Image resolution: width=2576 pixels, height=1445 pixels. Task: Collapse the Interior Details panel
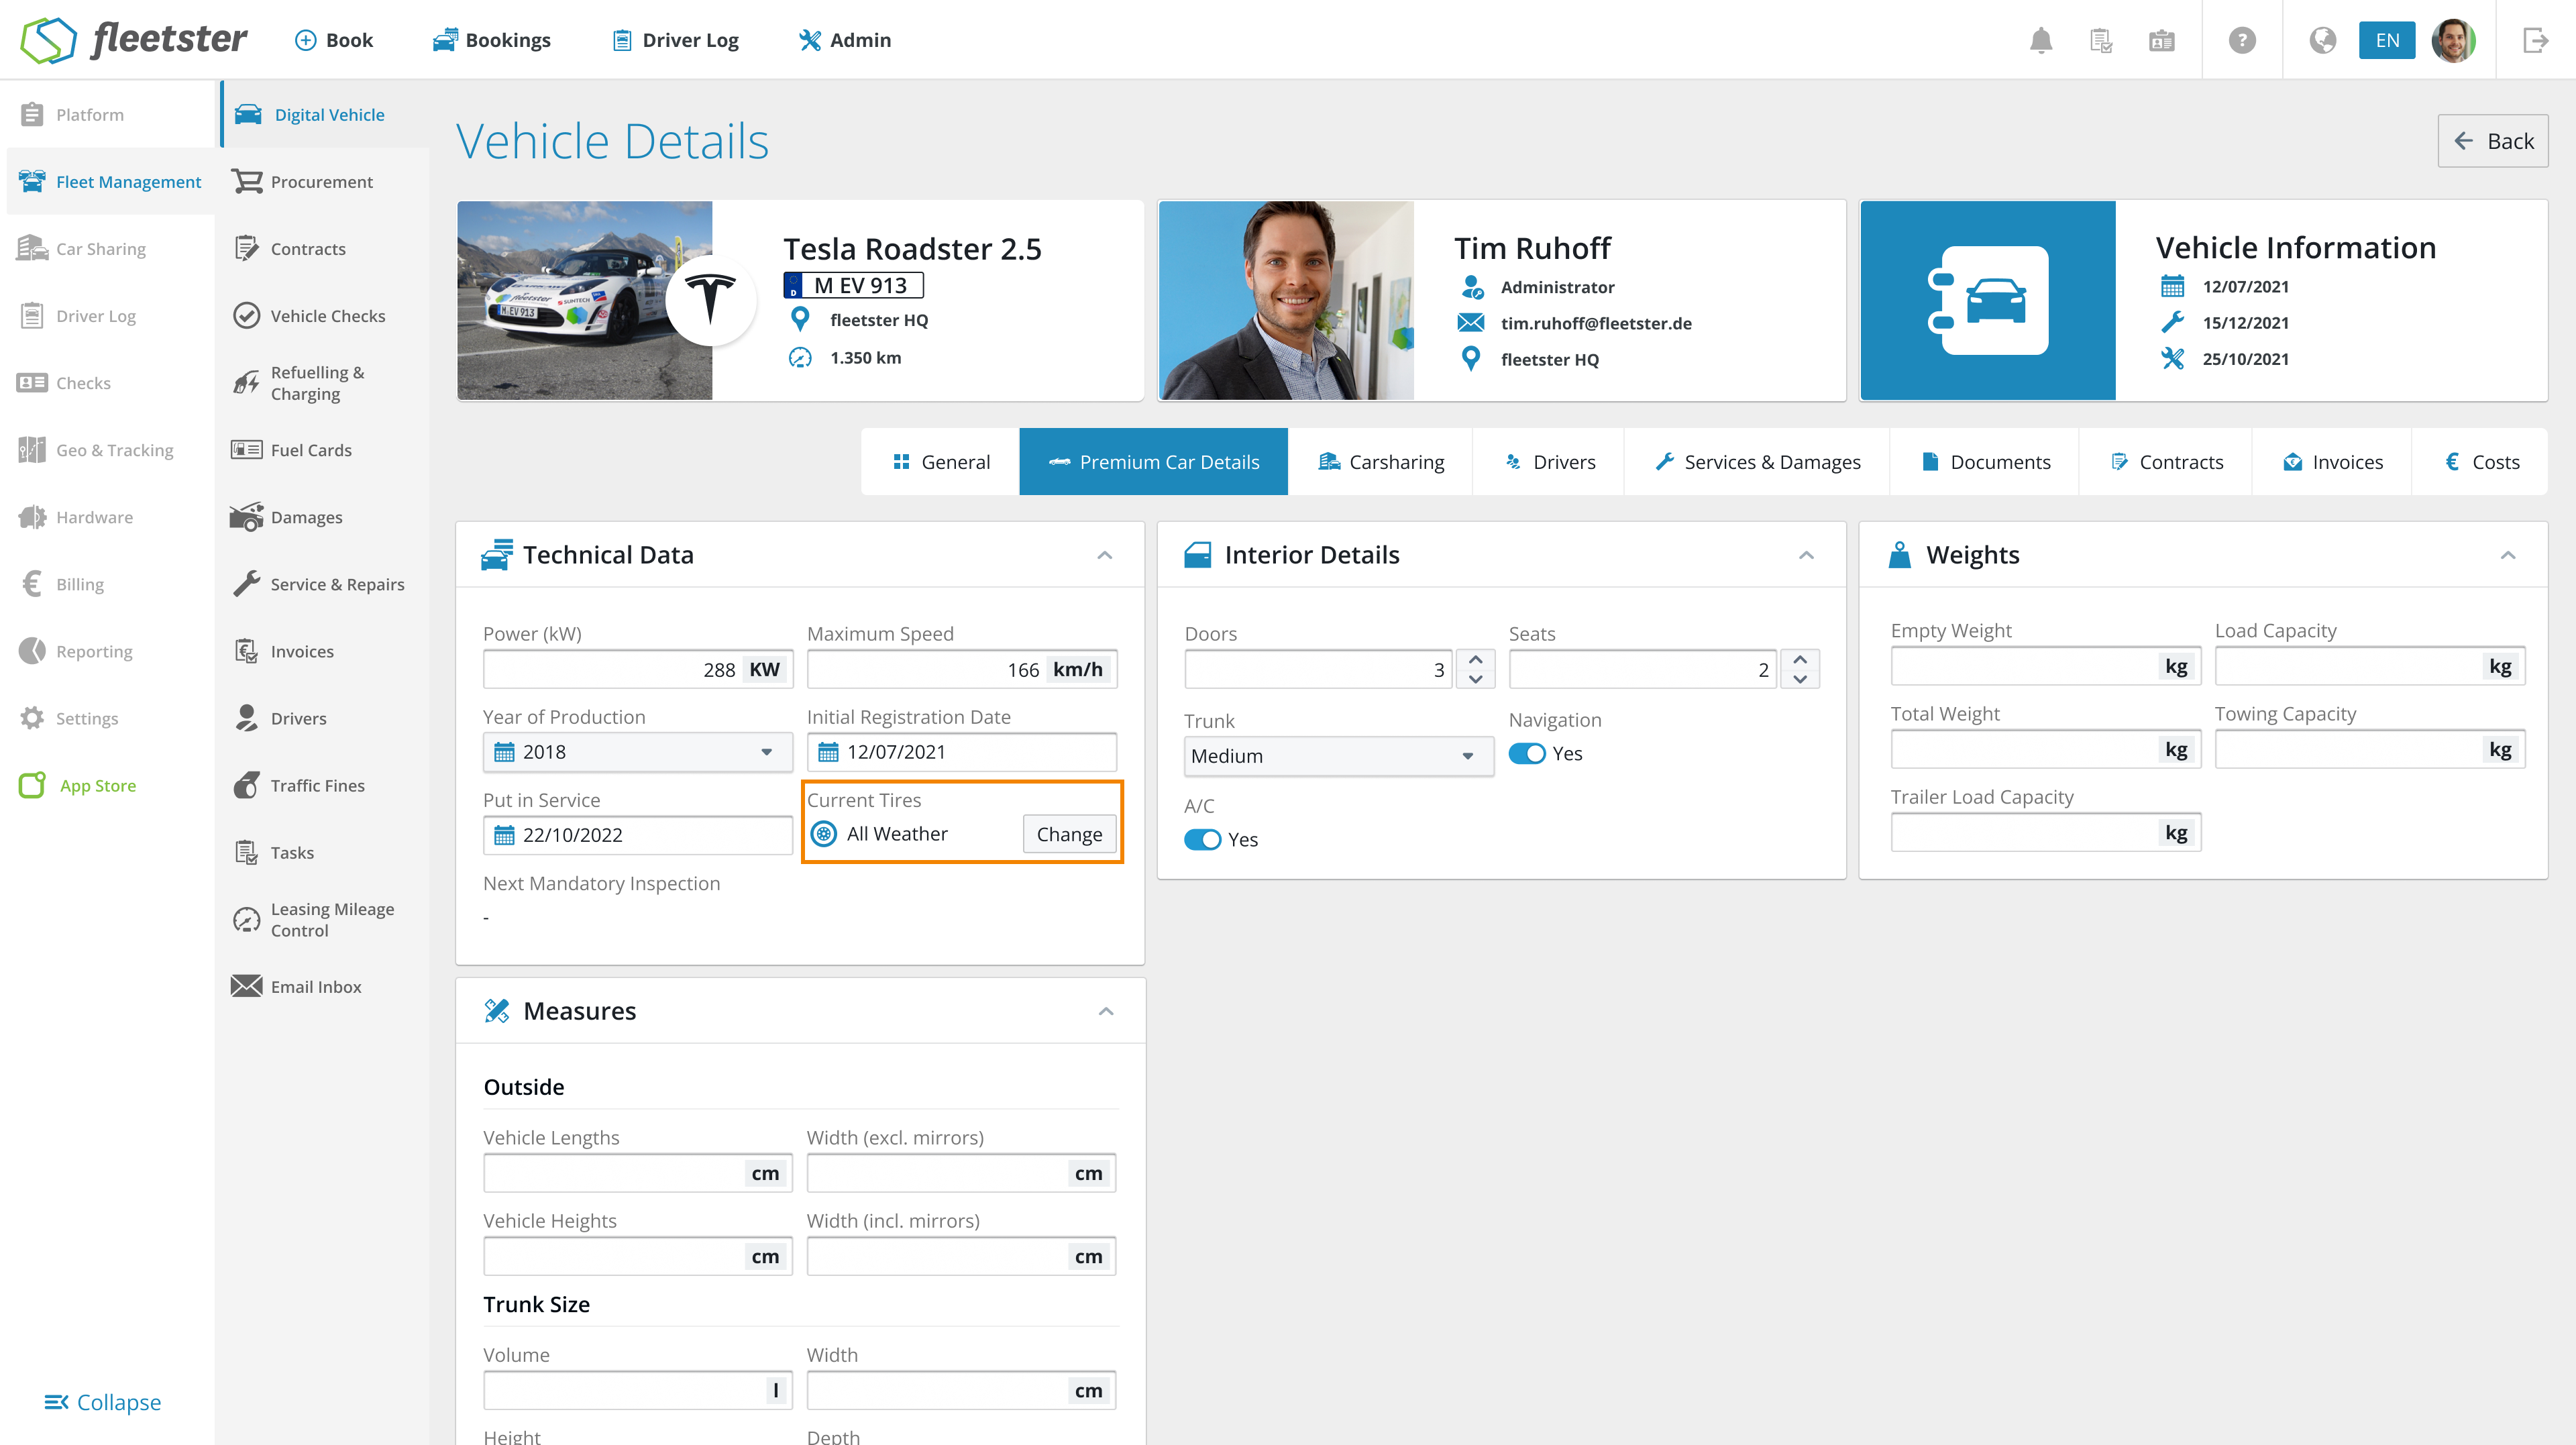coord(1806,555)
